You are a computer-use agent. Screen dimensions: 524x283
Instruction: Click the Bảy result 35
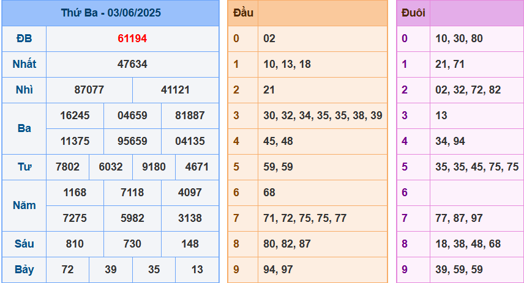pyautogui.click(x=154, y=270)
